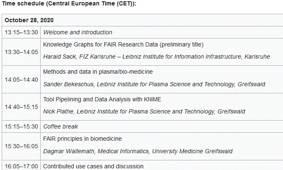The height and width of the screenshot is (170, 283).
Task: Click the 13:30–14:05 time slot
Action: [x=21, y=52]
